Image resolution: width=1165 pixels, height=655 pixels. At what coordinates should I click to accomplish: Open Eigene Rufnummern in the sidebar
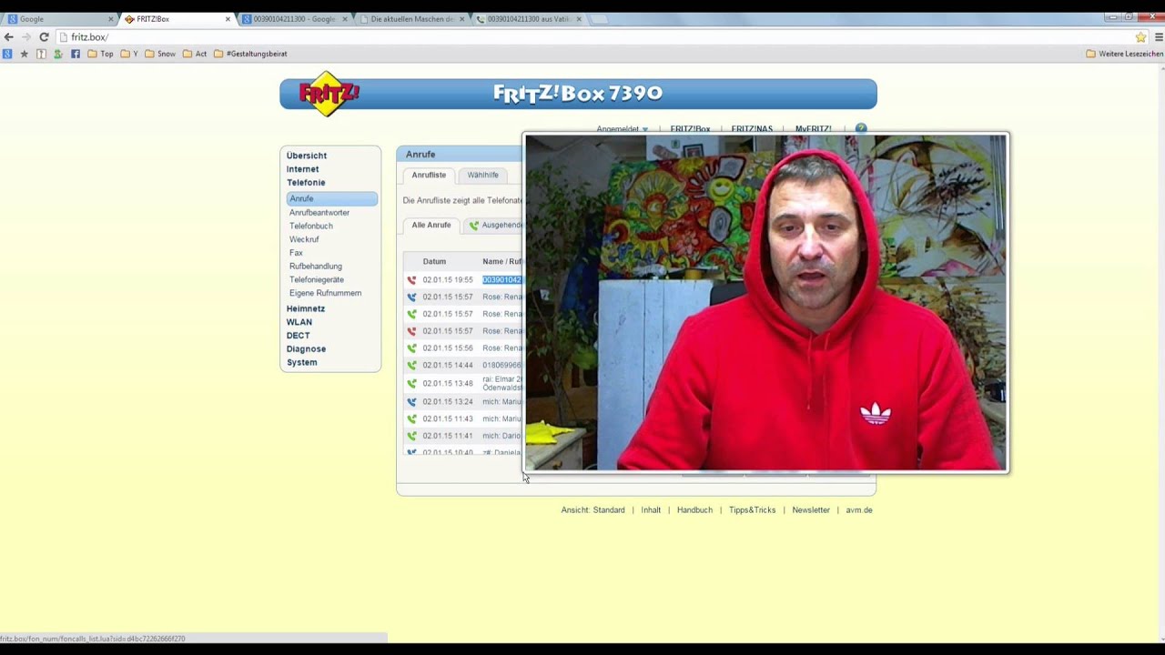(325, 293)
